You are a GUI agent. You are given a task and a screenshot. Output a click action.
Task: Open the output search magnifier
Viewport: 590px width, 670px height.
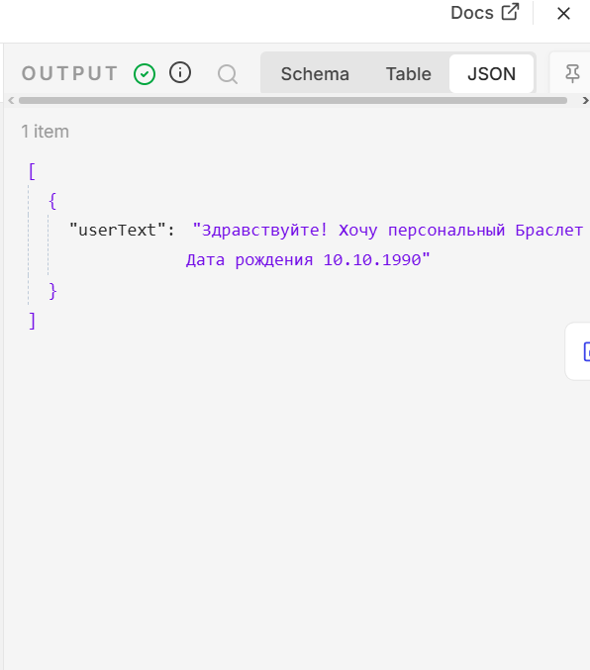228,74
